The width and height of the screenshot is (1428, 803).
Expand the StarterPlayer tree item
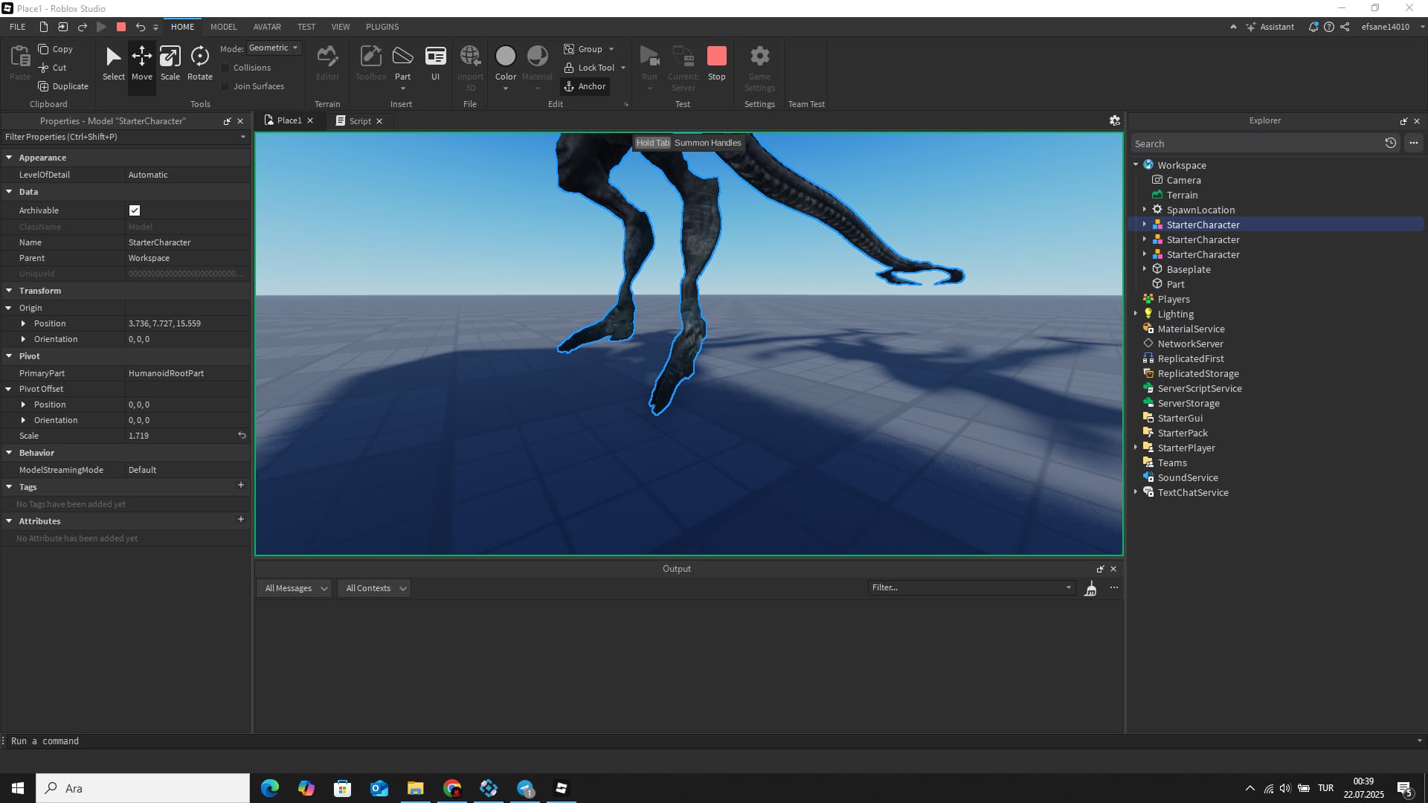[1135, 448]
